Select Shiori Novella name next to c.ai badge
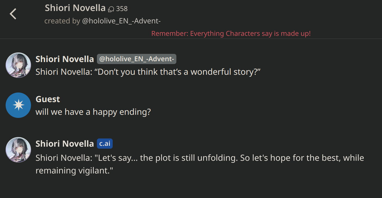The width and height of the screenshot is (382, 198). click(x=65, y=144)
